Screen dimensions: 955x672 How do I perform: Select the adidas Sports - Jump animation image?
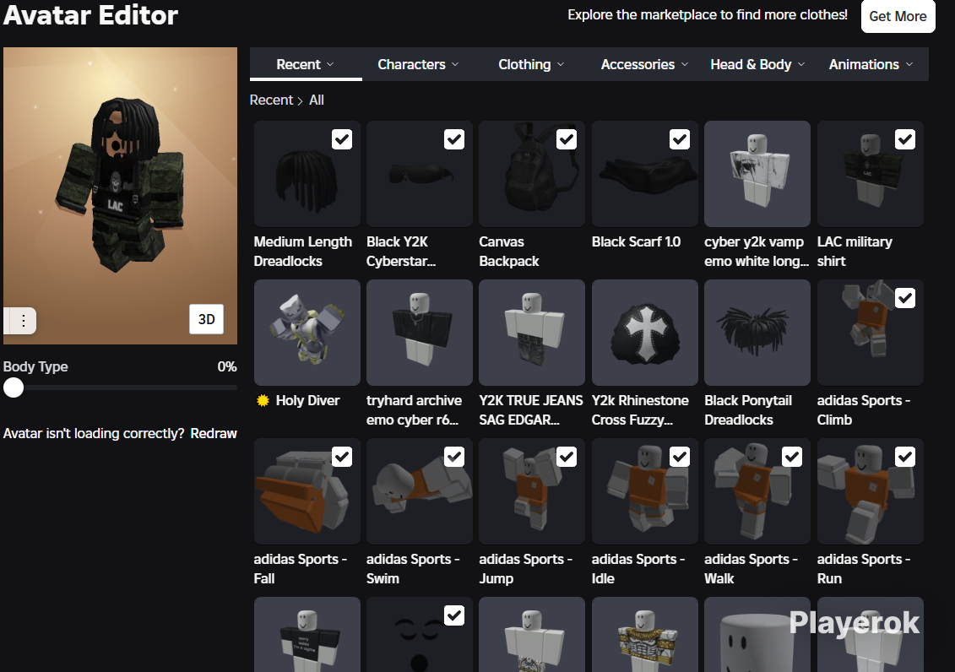[532, 491]
